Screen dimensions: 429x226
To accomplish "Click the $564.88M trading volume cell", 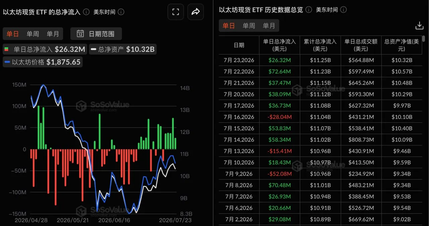I will click(x=361, y=60).
